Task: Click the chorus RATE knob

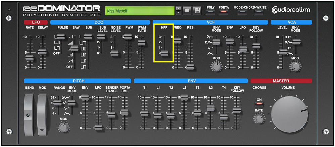Action: coord(259,118)
